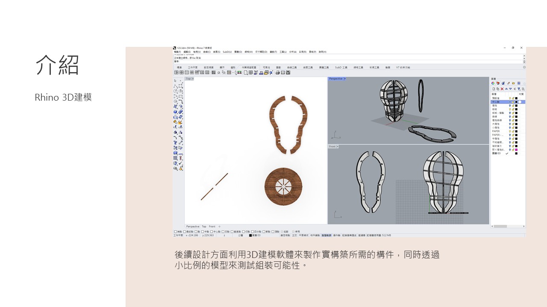547x307 pixels.
Task: Open the Top viewport title dropdown arrow
Action: point(193,79)
